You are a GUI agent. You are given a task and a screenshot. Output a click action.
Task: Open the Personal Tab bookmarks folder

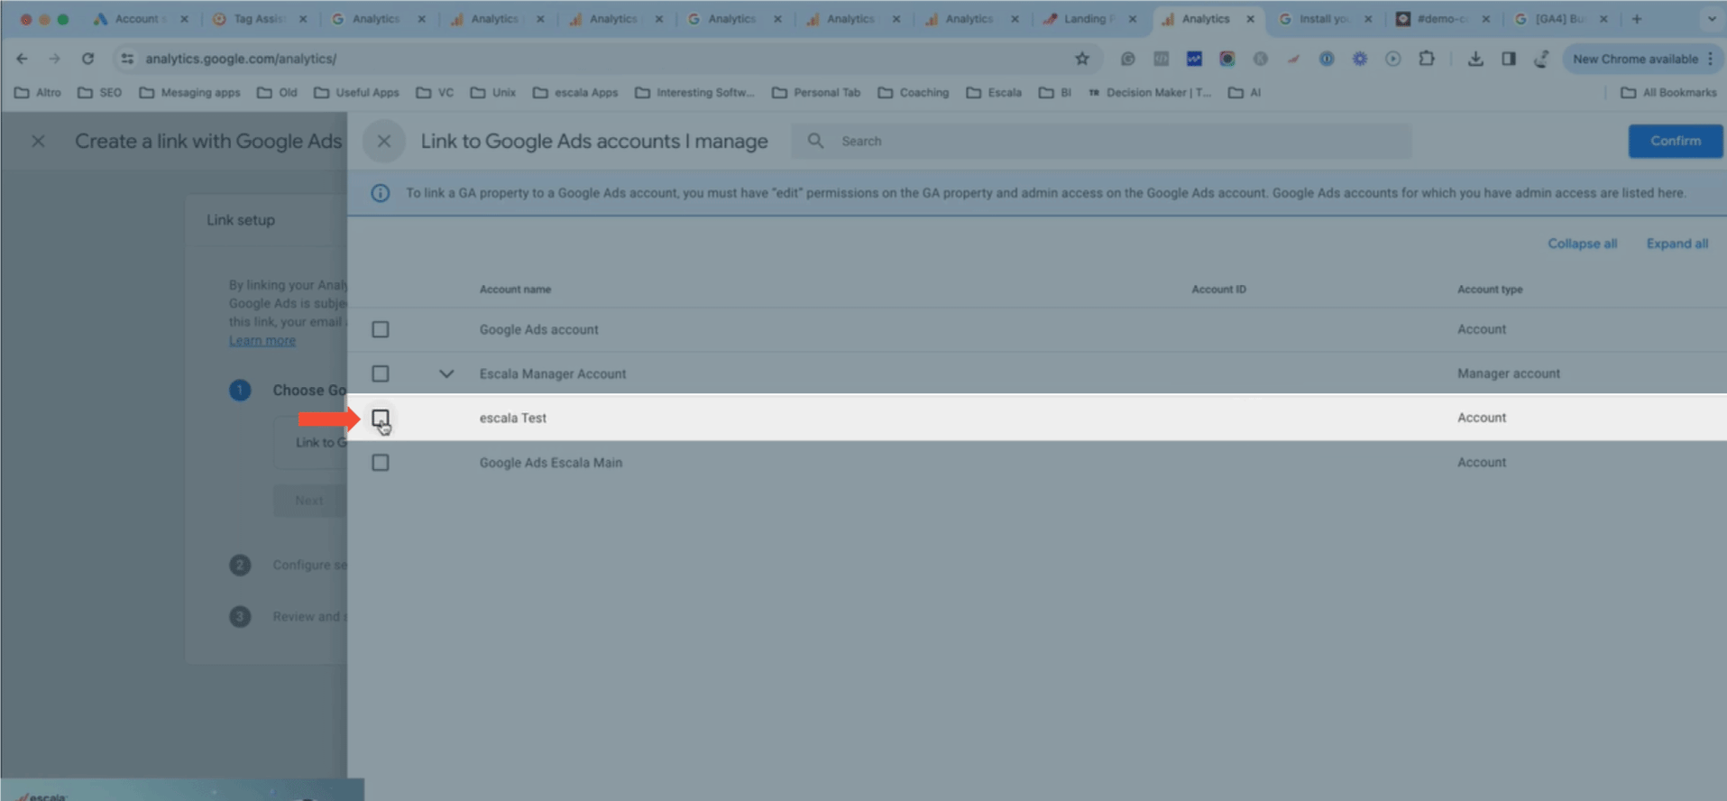[816, 93]
